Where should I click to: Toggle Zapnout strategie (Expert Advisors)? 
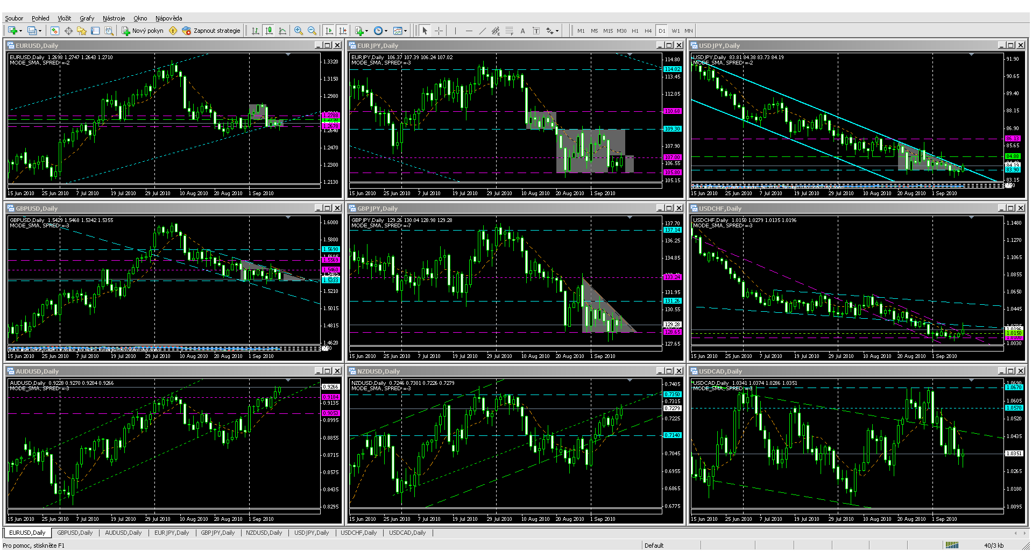[211, 31]
